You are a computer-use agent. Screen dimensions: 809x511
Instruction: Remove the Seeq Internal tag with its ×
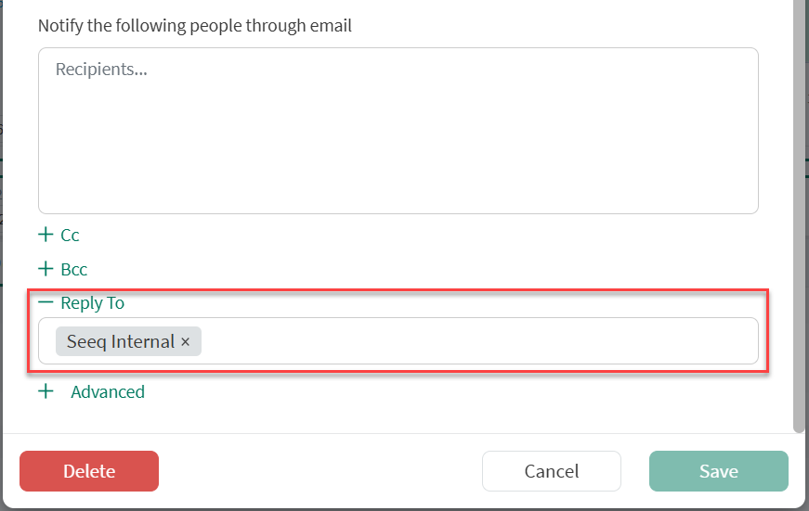coord(185,342)
